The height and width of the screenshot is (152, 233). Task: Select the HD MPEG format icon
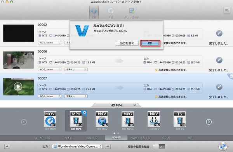[128, 121]
